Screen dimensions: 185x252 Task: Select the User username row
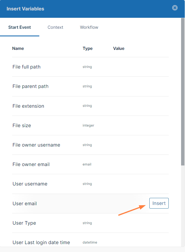30,184
